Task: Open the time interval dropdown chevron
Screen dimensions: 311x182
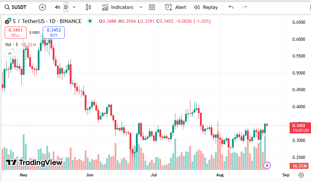Action: point(74,7)
